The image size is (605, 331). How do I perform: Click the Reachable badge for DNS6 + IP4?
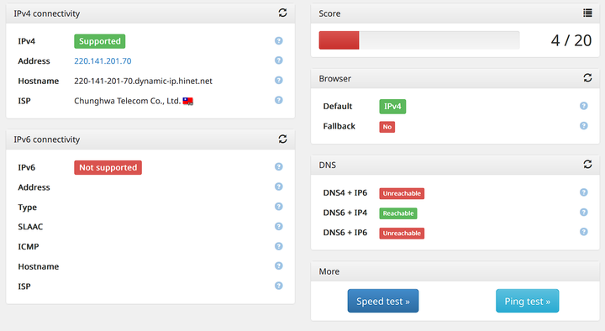[x=398, y=213]
